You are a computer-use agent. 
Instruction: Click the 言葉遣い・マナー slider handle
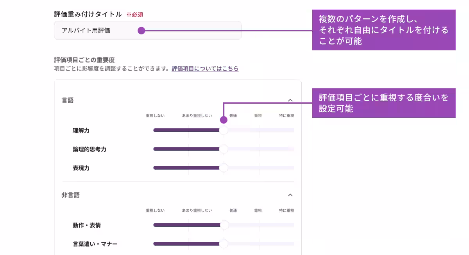[x=223, y=243]
